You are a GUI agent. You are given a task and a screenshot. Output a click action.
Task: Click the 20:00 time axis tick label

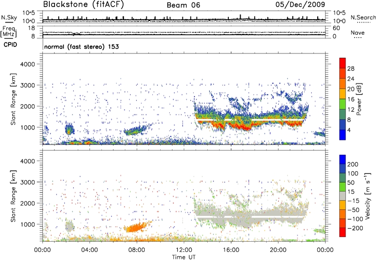(x=278, y=250)
